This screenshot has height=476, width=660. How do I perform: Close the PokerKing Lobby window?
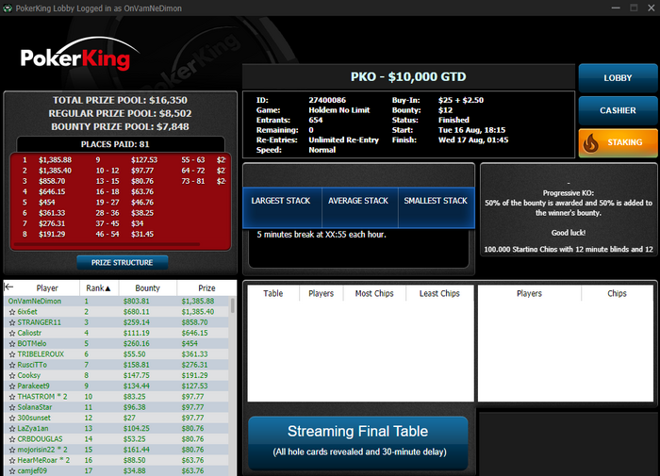click(652, 8)
